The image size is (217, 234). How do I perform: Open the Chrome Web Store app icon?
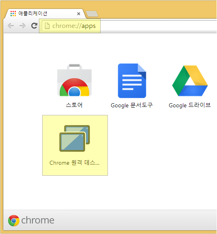click(74, 80)
